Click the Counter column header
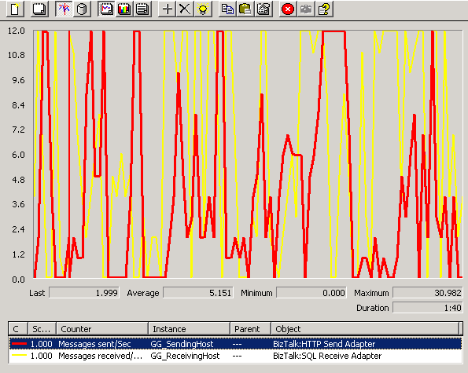 tap(102, 329)
